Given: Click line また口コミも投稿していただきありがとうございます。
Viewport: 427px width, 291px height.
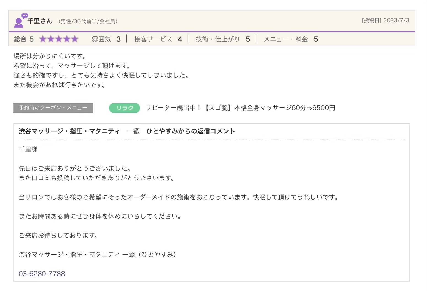Looking at the screenshot, I should point(97,178).
